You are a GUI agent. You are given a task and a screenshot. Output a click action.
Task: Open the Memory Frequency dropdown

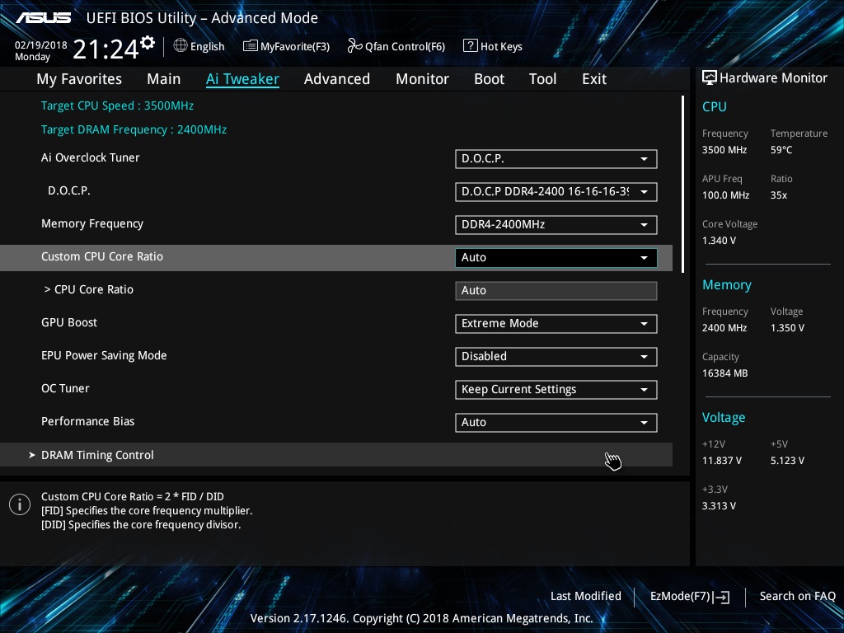click(x=556, y=224)
